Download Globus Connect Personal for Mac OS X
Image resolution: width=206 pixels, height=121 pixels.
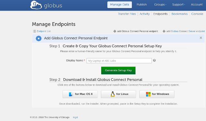pos(80,94)
